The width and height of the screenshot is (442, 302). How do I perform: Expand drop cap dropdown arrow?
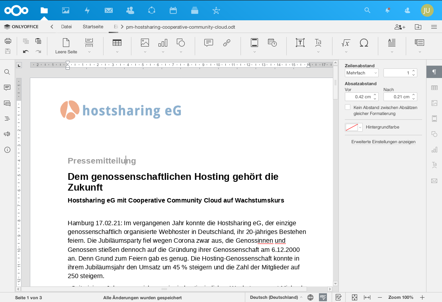(391, 52)
